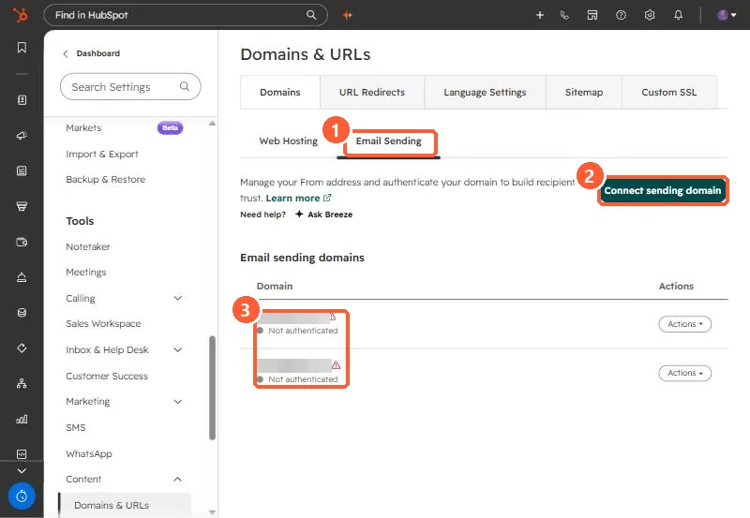Open the Development code icon in left rail
This screenshot has width=750, height=518.
pyautogui.click(x=22, y=454)
